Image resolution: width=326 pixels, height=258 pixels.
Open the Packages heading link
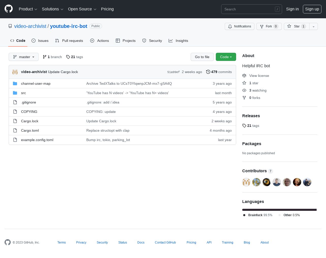coord(252,144)
